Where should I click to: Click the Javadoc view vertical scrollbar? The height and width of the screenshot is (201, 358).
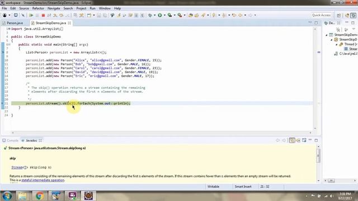click(318, 164)
